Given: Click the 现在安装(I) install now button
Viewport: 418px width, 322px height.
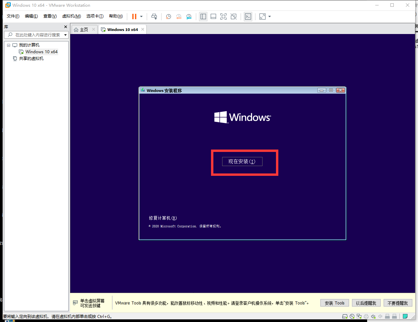Looking at the screenshot, I should [x=242, y=161].
